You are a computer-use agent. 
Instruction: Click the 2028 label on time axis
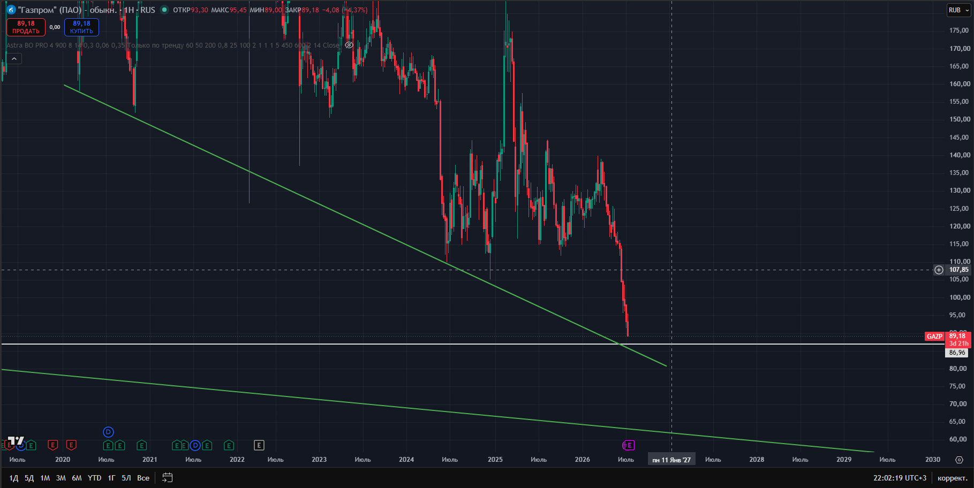click(757, 460)
